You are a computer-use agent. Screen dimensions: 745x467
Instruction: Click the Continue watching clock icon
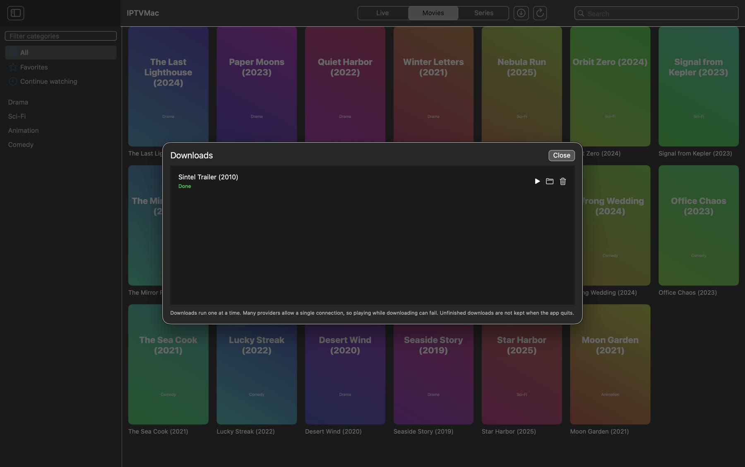click(x=13, y=81)
